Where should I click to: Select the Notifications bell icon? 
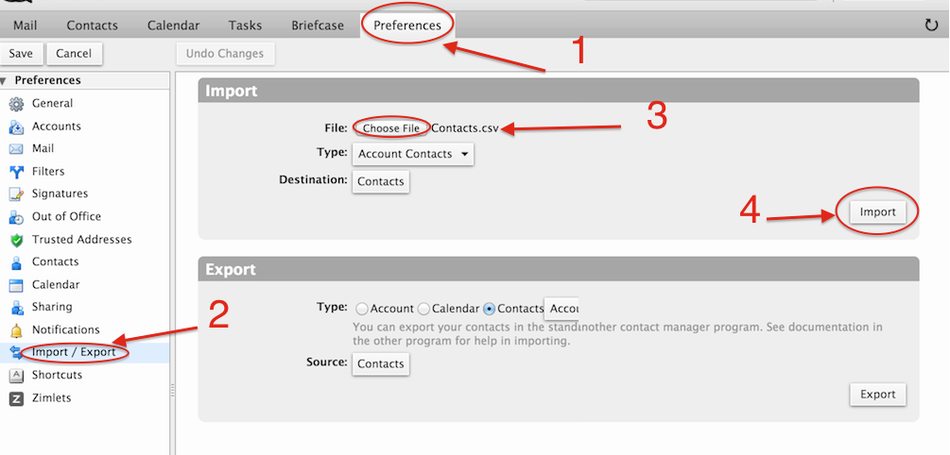pyautogui.click(x=16, y=330)
